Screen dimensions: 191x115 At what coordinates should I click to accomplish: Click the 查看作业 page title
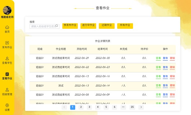(103, 8)
